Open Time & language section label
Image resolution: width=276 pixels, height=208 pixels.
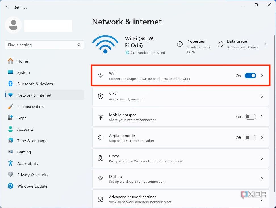[32, 141]
